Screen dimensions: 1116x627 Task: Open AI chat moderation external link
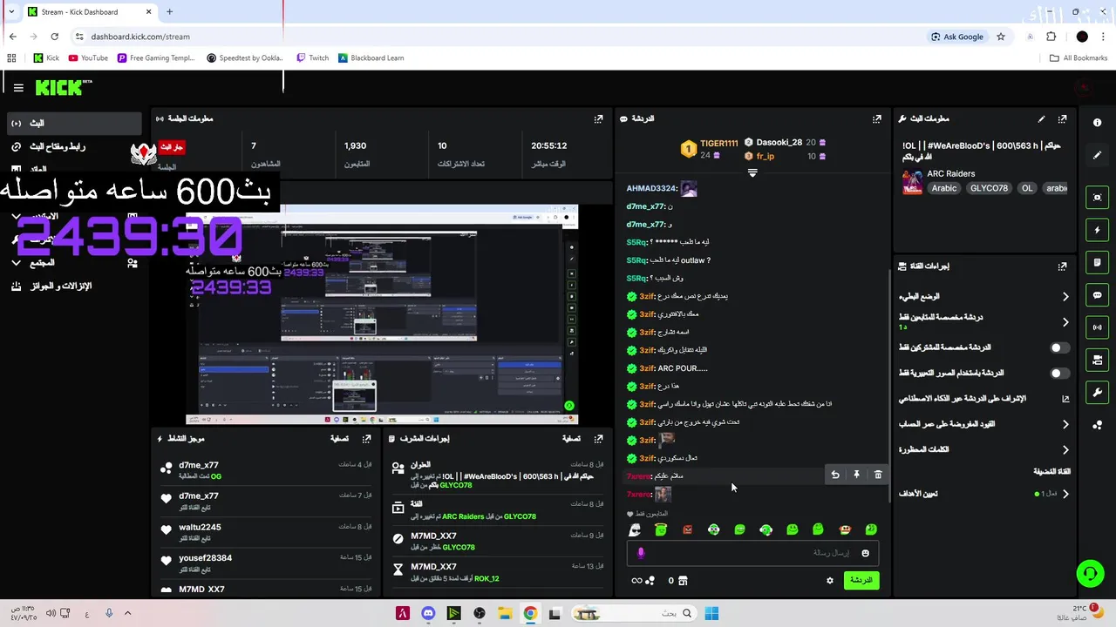[x=1065, y=399]
